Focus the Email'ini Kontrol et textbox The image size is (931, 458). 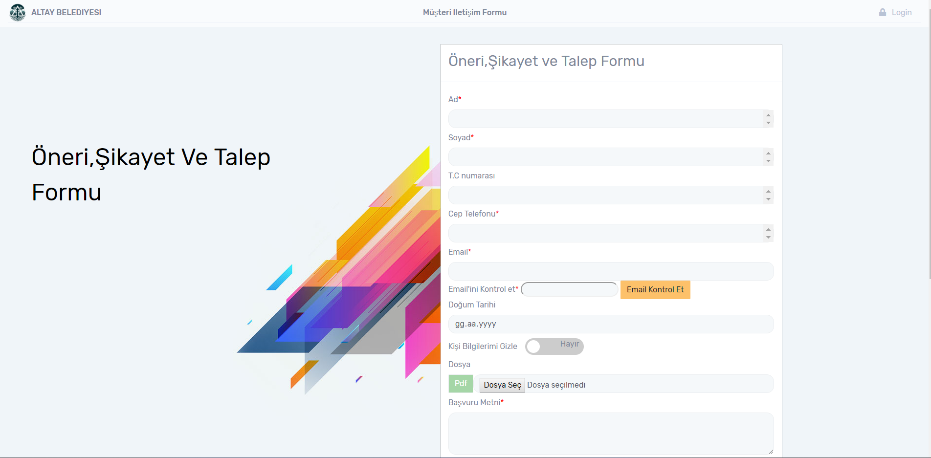[569, 289]
